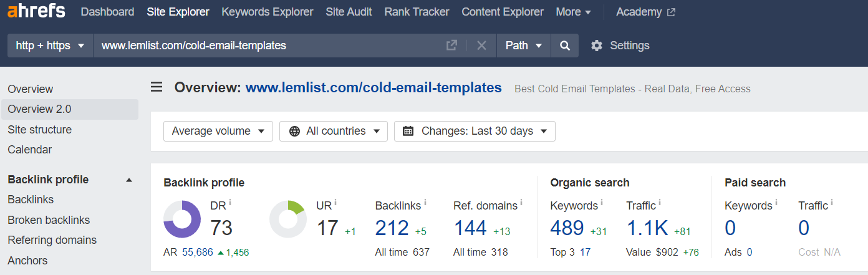The image size is (868, 275).
Task: Click the DR value 73
Action: (x=221, y=228)
